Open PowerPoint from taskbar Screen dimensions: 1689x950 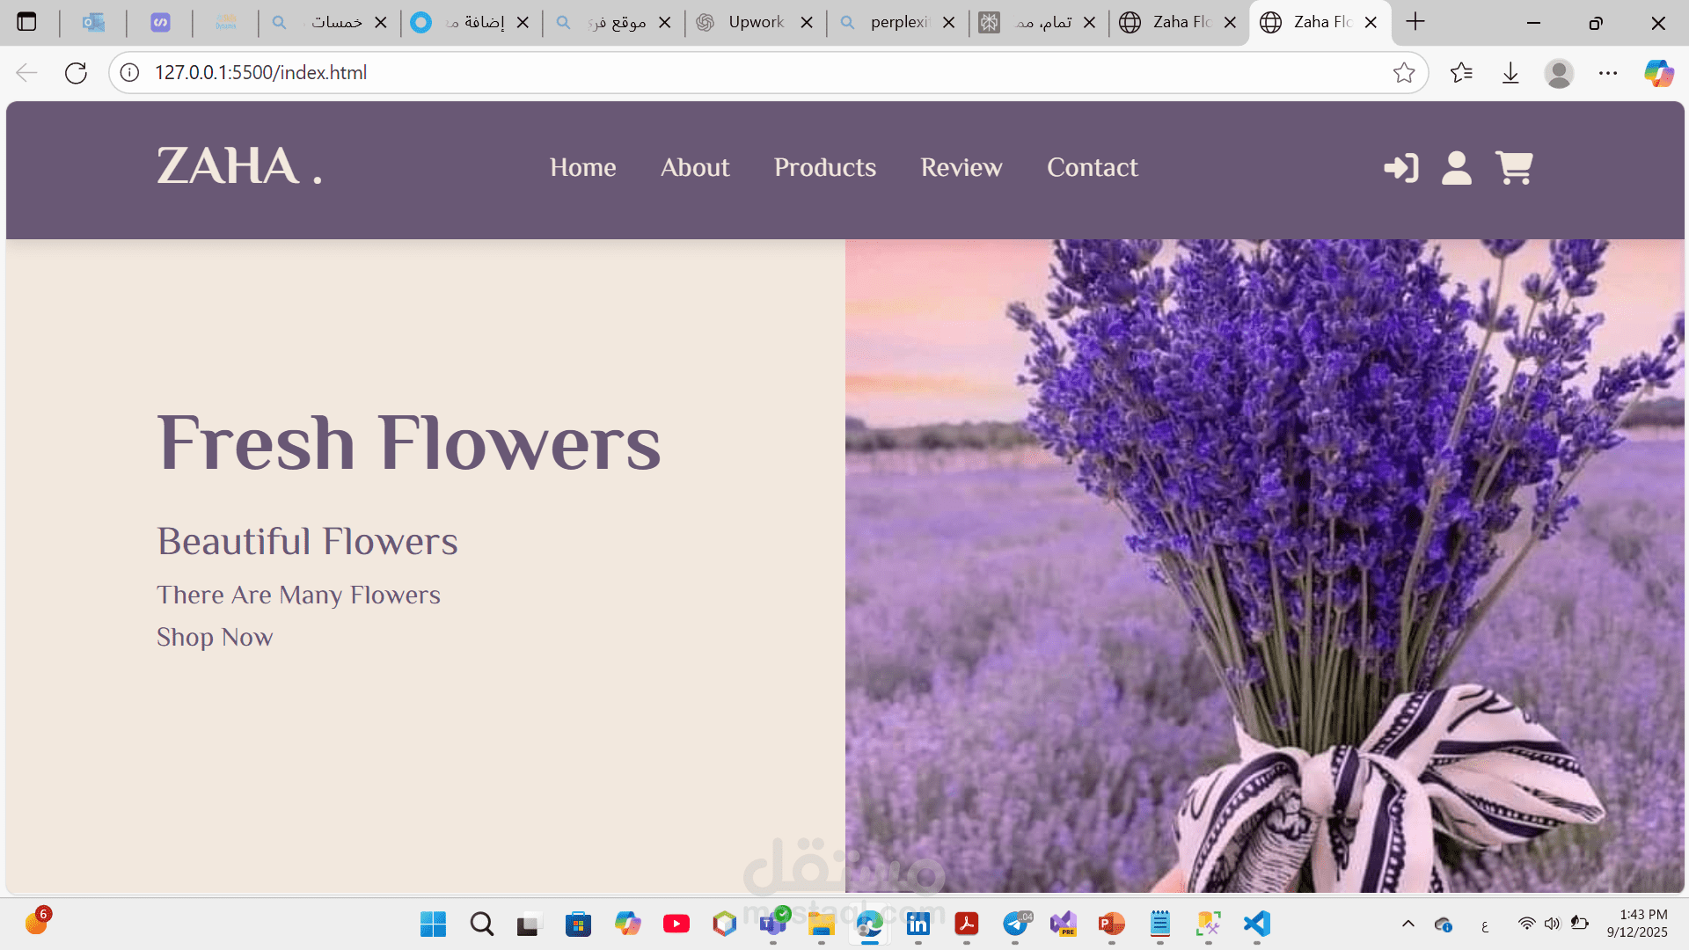tap(1111, 924)
